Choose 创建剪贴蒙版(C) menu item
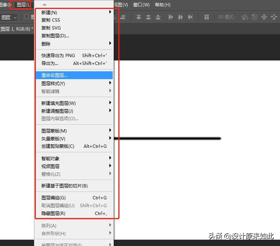Screen dimensions: 280x246 (74, 146)
